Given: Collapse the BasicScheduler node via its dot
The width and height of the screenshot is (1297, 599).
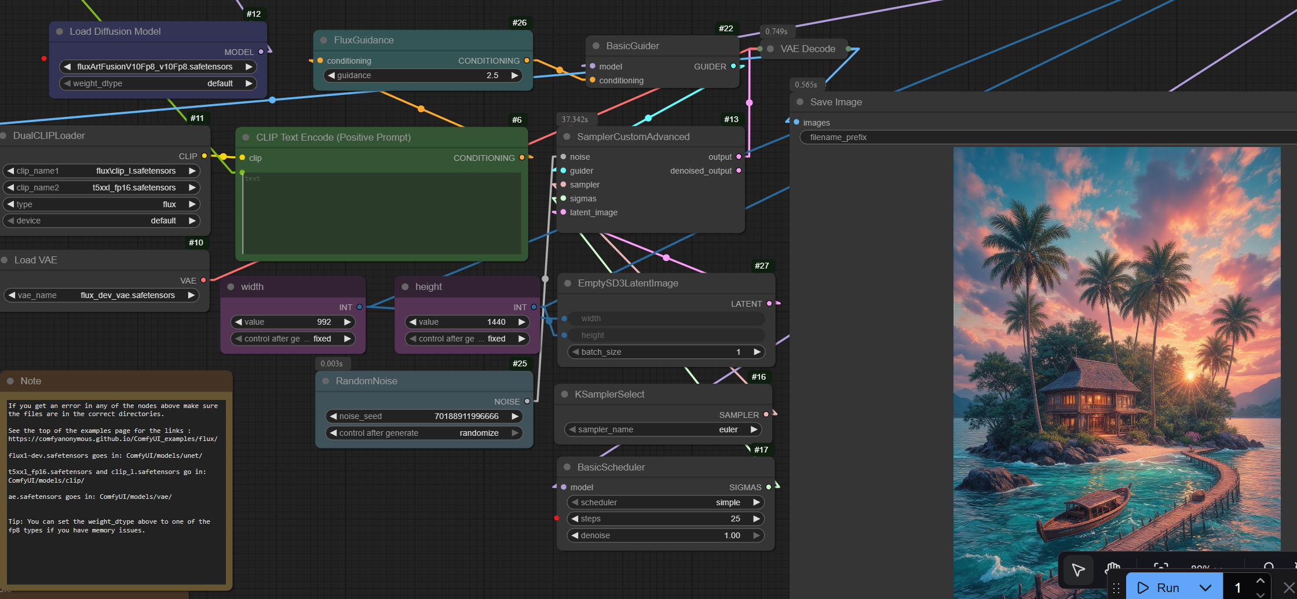Looking at the screenshot, I should [x=567, y=467].
